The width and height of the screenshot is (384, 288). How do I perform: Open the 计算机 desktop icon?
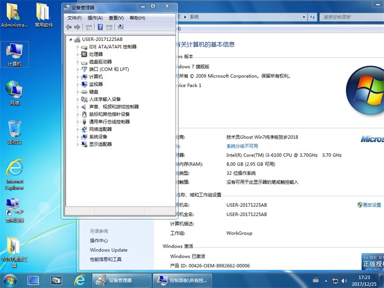point(14,54)
